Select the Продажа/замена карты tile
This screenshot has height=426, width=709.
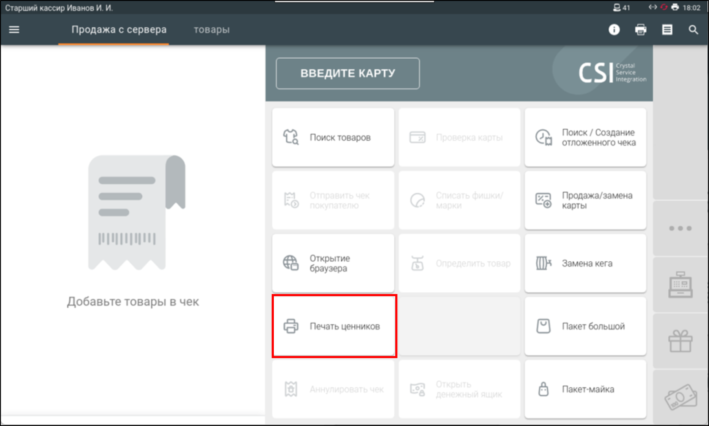click(585, 201)
